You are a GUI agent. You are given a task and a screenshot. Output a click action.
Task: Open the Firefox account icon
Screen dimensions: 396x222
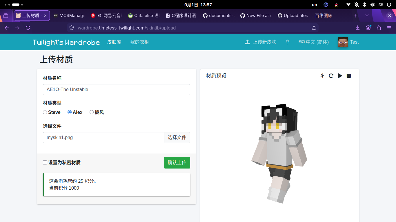tap(368, 28)
